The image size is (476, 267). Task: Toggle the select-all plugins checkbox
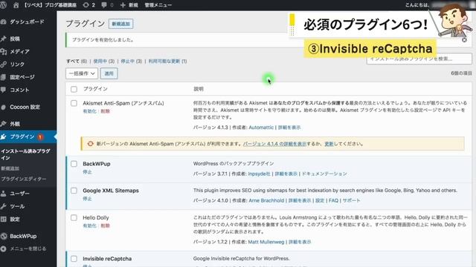coord(74,89)
